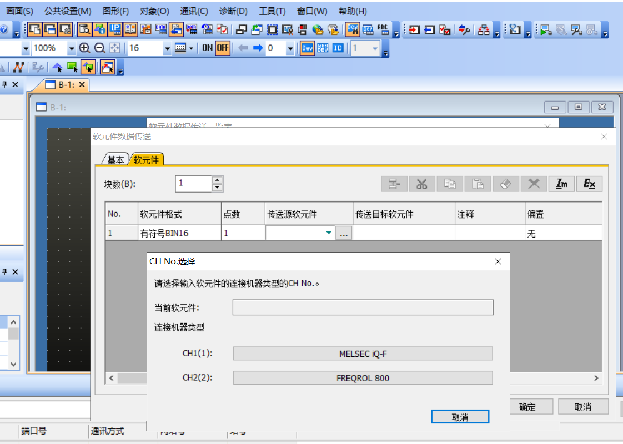Image resolution: width=623 pixels, height=444 pixels.
Task: Toggle the OFF state display button
Action: [x=223, y=48]
